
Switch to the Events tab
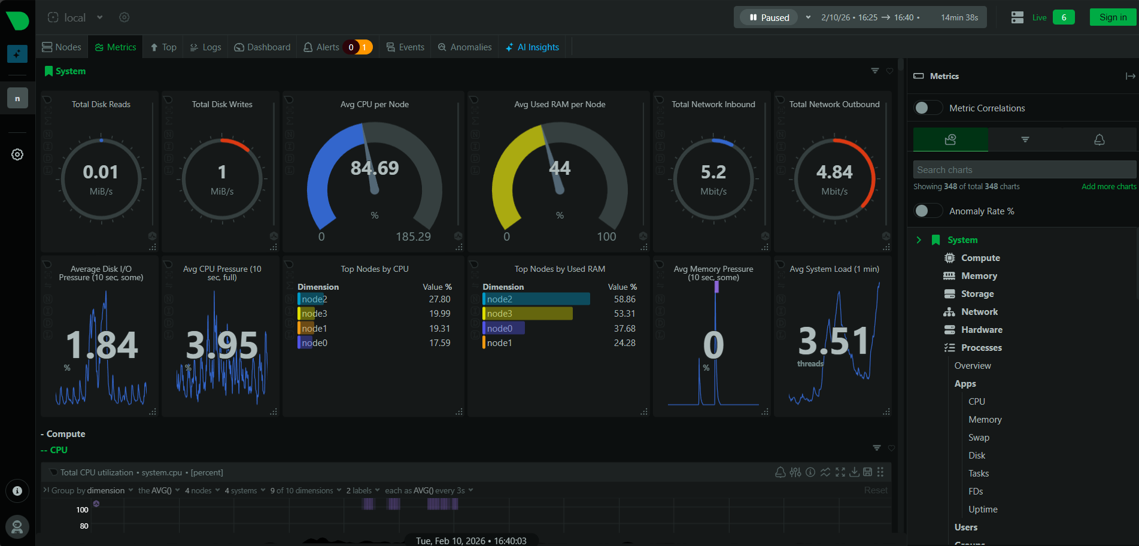405,47
